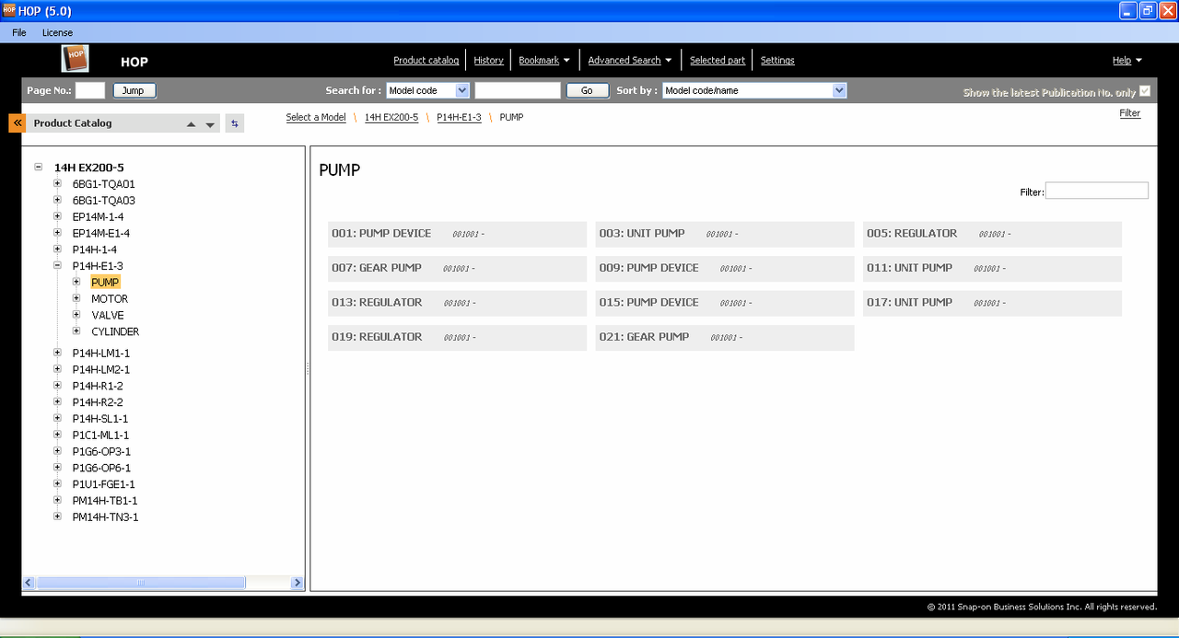
Task: Open 003: UNIT PUMP
Action: pyautogui.click(x=725, y=234)
